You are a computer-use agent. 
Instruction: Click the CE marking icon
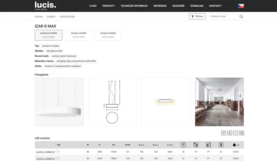tap(235, 133)
